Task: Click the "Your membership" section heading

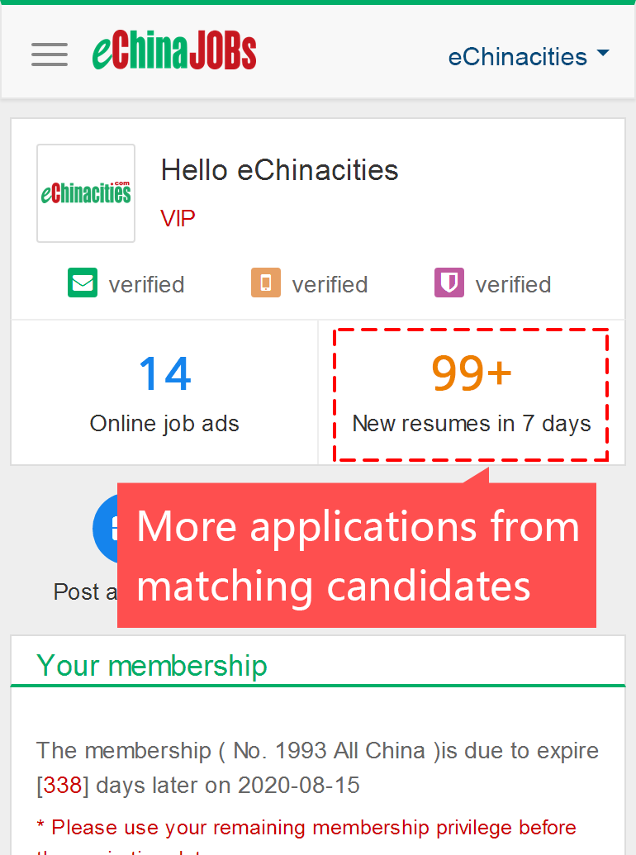Action: pos(152,665)
